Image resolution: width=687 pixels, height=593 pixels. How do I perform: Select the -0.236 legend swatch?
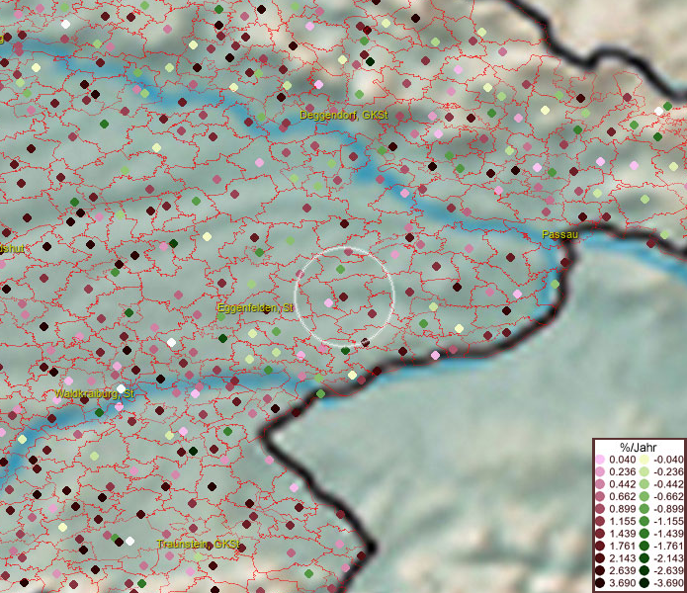click(644, 471)
